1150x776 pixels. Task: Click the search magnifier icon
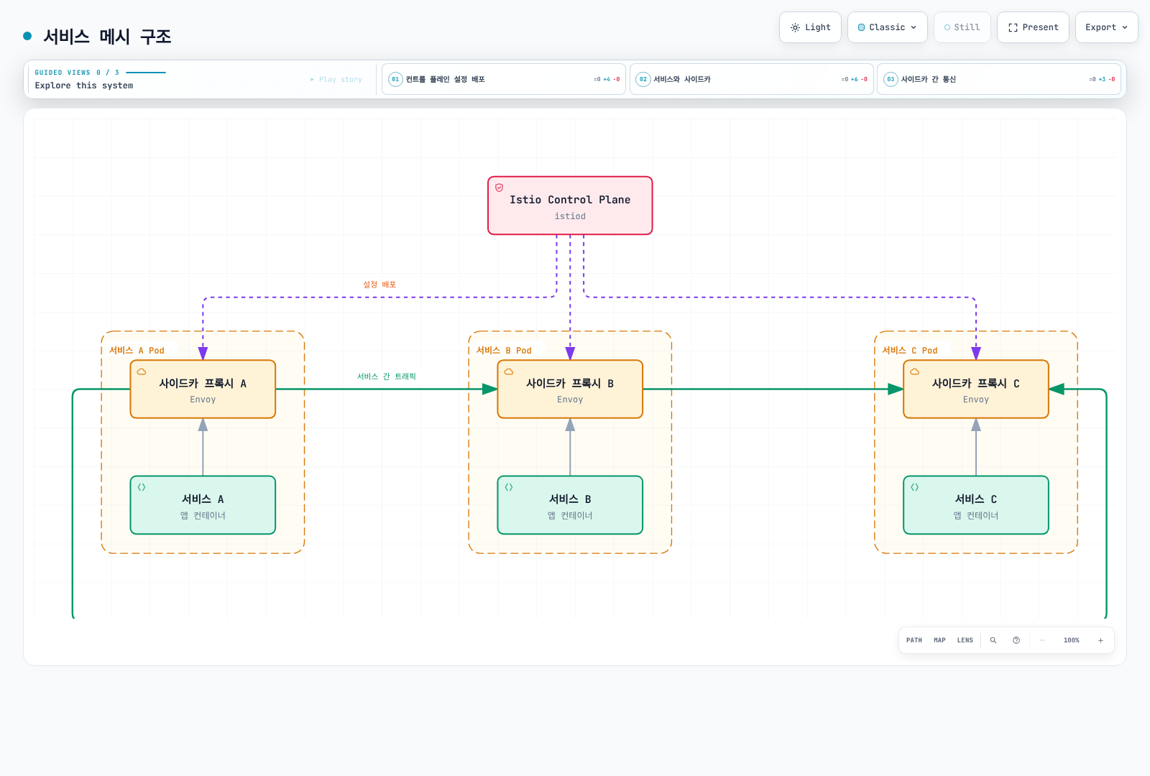pyautogui.click(x=993, y=640)
